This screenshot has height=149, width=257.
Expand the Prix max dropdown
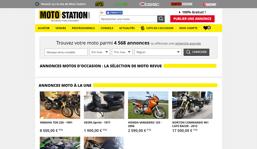pyautogui.click(x=122, y=52)
